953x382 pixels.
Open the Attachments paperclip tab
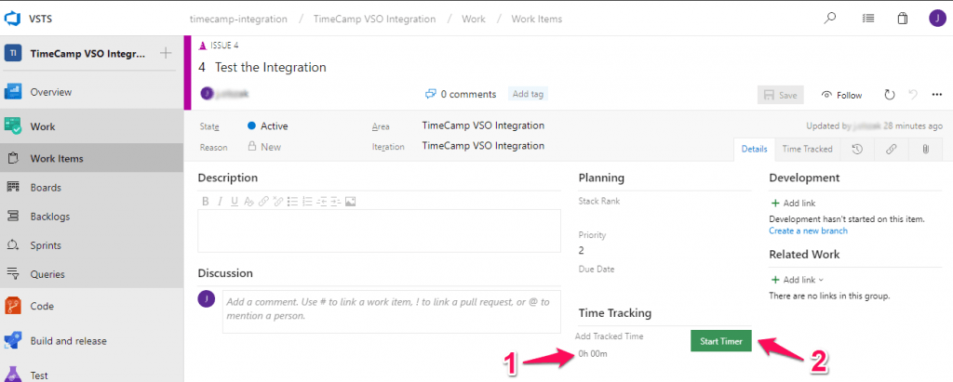pos(925,149)
